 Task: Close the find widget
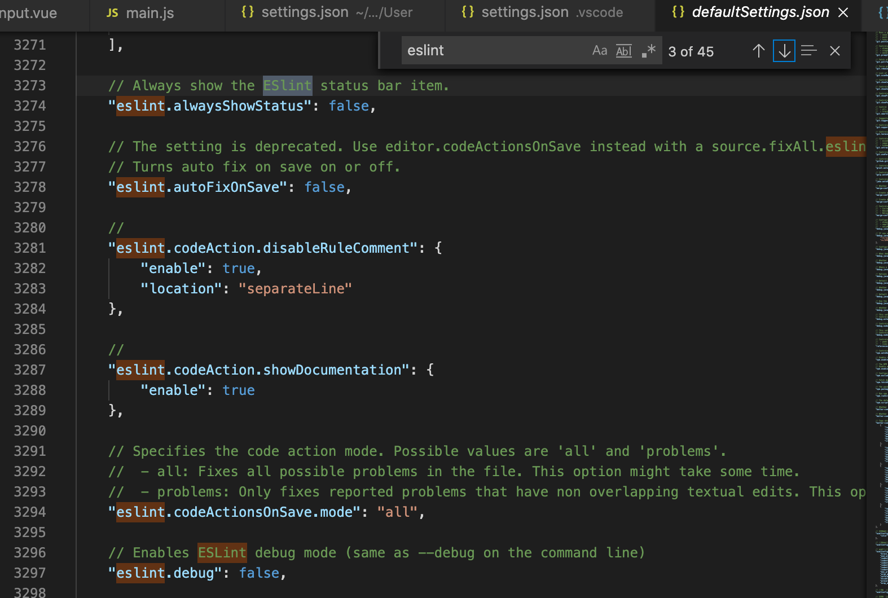pyautogui.click(x=835, y=51)
